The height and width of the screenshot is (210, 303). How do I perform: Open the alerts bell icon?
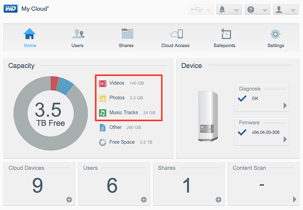222,9
